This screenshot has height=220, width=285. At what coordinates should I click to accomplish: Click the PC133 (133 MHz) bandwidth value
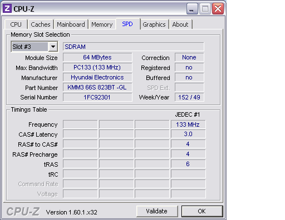pyautogui.click(x=97, y=67)
